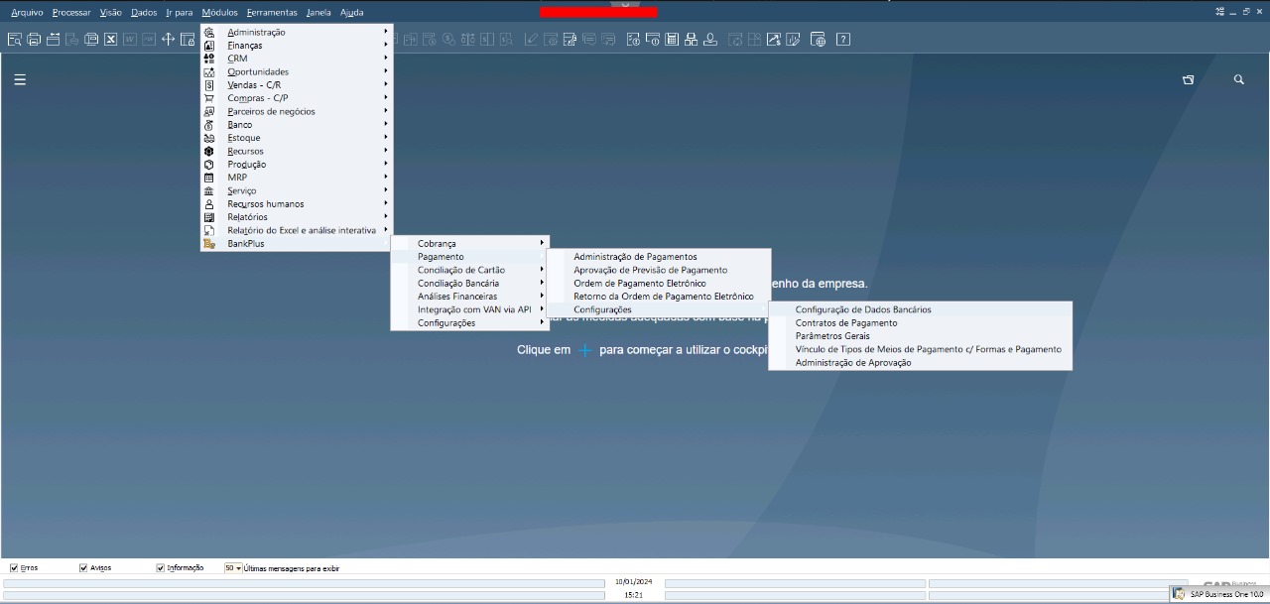Click the Print toolbar icon
This screenshot has width=1270, height=604.
34,40
